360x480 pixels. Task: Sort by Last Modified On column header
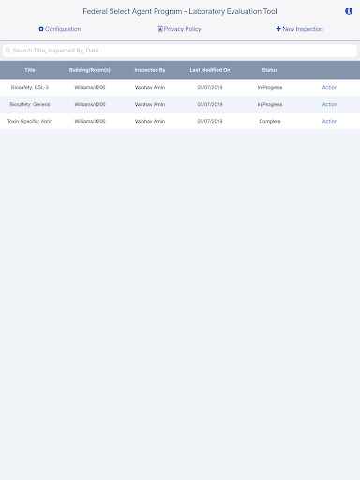click(x=210, y=70)
